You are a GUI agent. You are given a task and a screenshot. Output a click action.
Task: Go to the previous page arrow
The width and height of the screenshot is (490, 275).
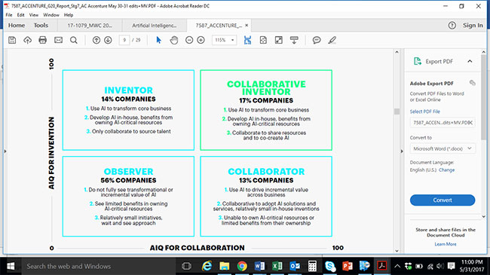coord(96,40)
